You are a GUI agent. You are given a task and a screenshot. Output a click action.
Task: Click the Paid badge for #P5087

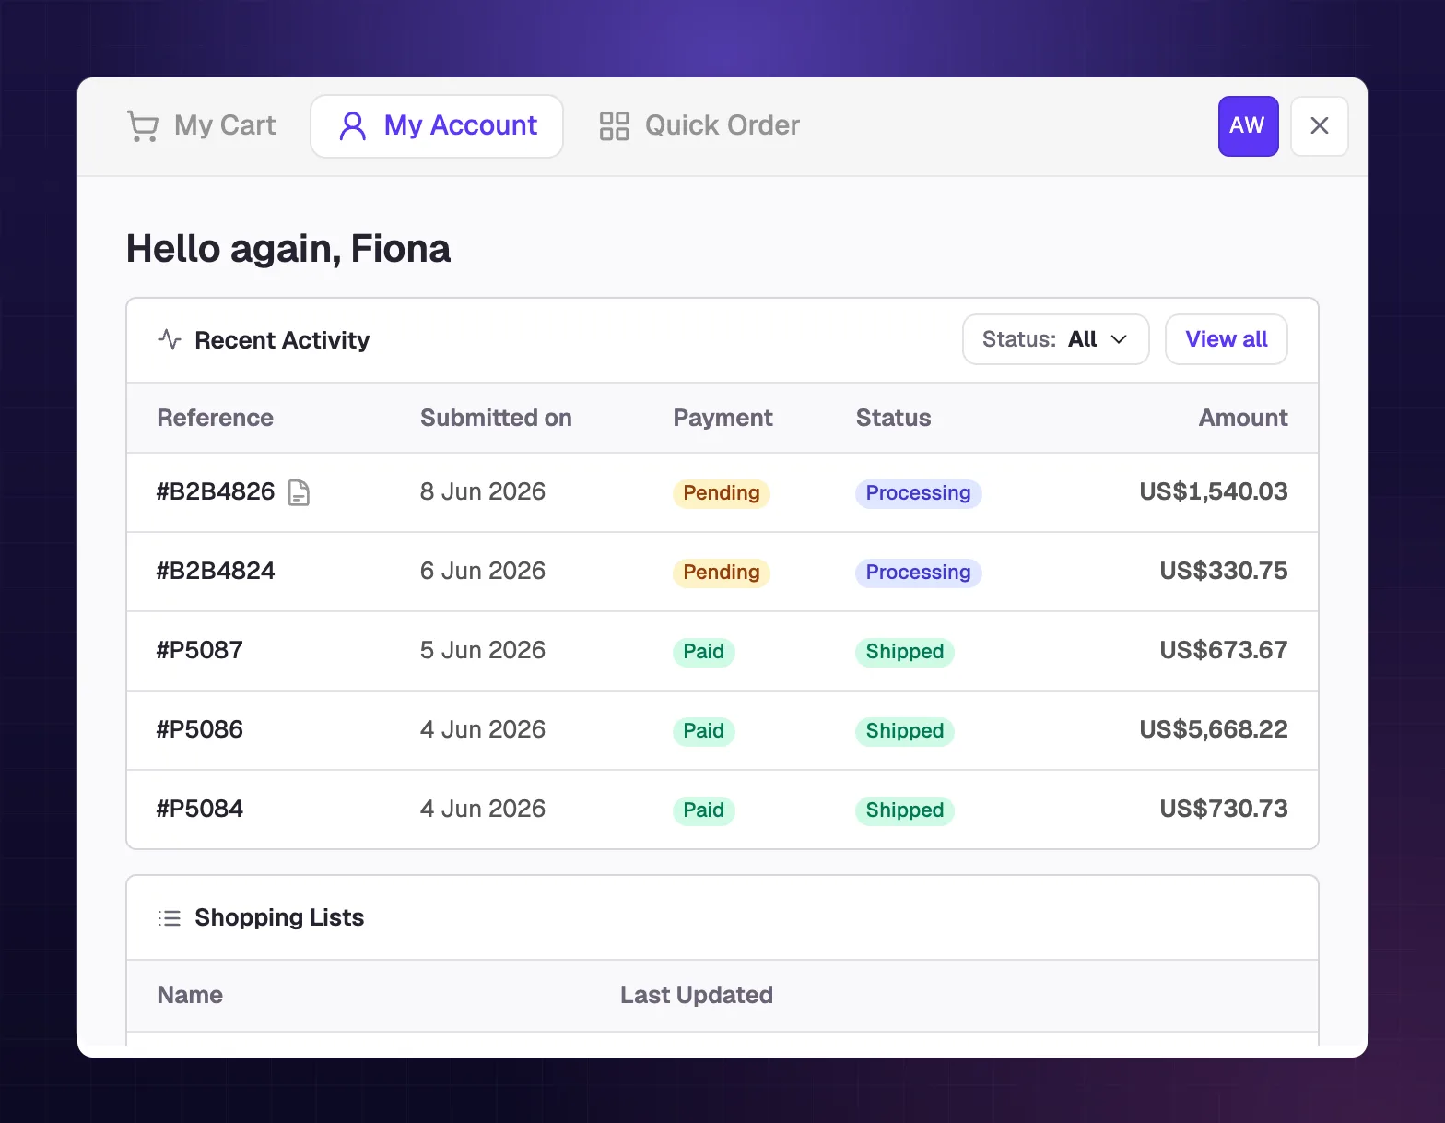coord(703,652)
